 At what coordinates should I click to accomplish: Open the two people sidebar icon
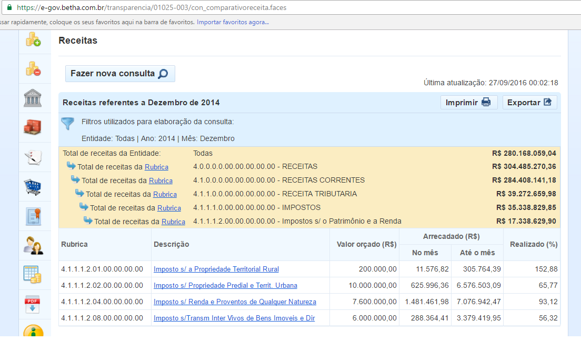33,245
